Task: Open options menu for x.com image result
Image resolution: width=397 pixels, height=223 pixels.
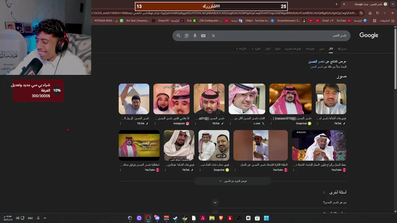Action: (x=230, y=124)
